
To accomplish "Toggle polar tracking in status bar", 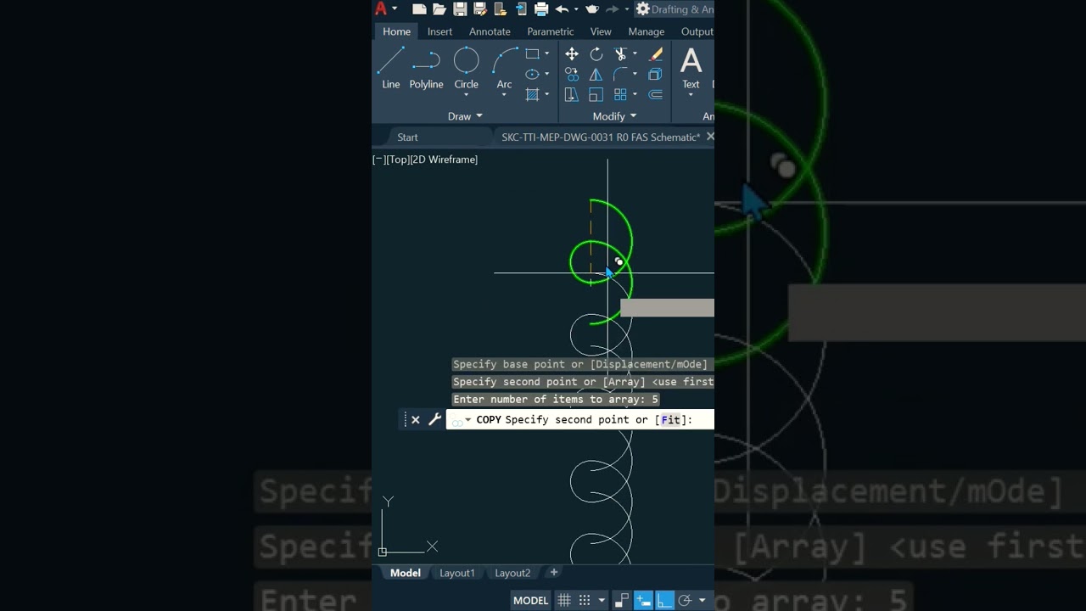I will 685,600.
